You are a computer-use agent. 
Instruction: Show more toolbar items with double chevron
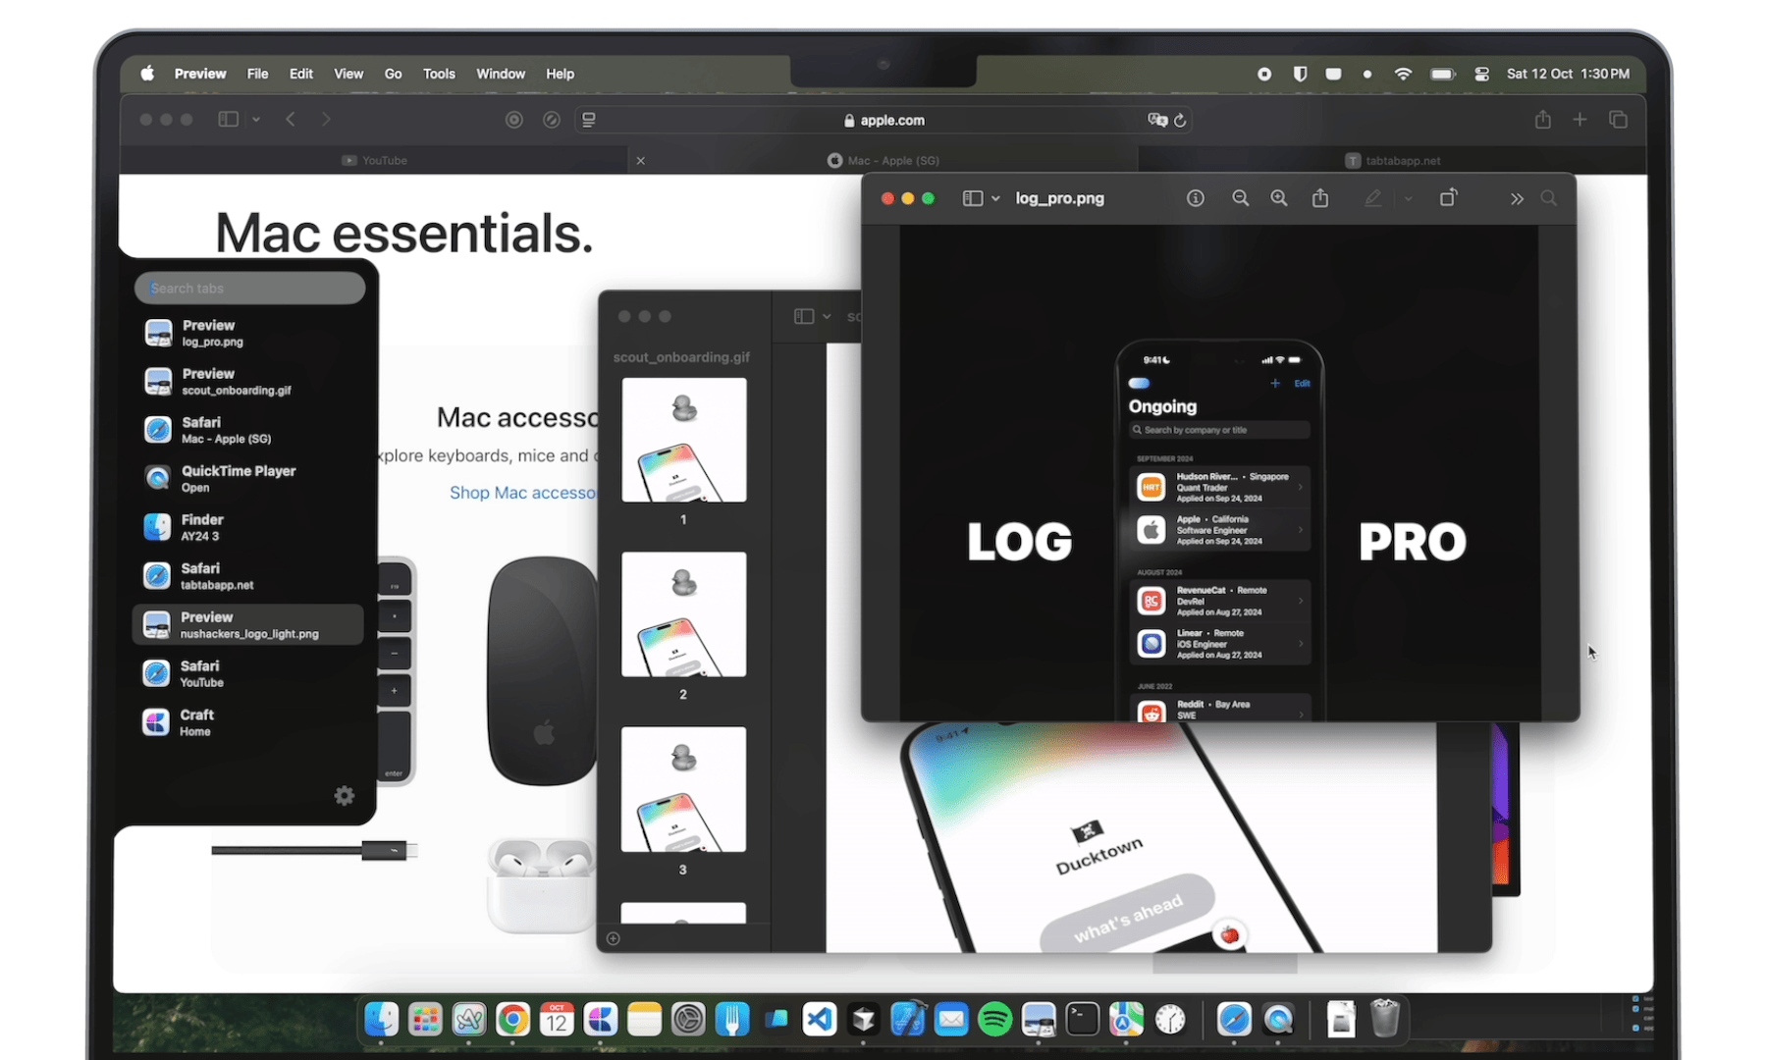pos(1517,198)
